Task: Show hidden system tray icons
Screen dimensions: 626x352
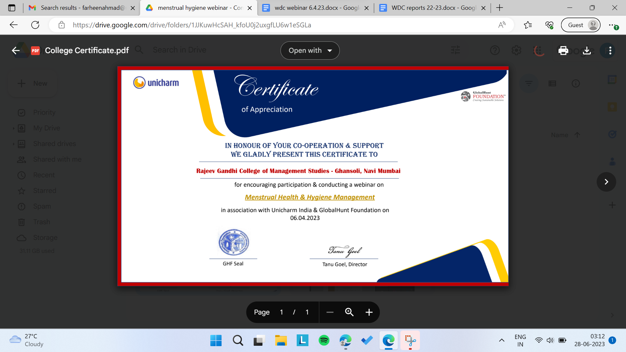Action: (501, 341)
